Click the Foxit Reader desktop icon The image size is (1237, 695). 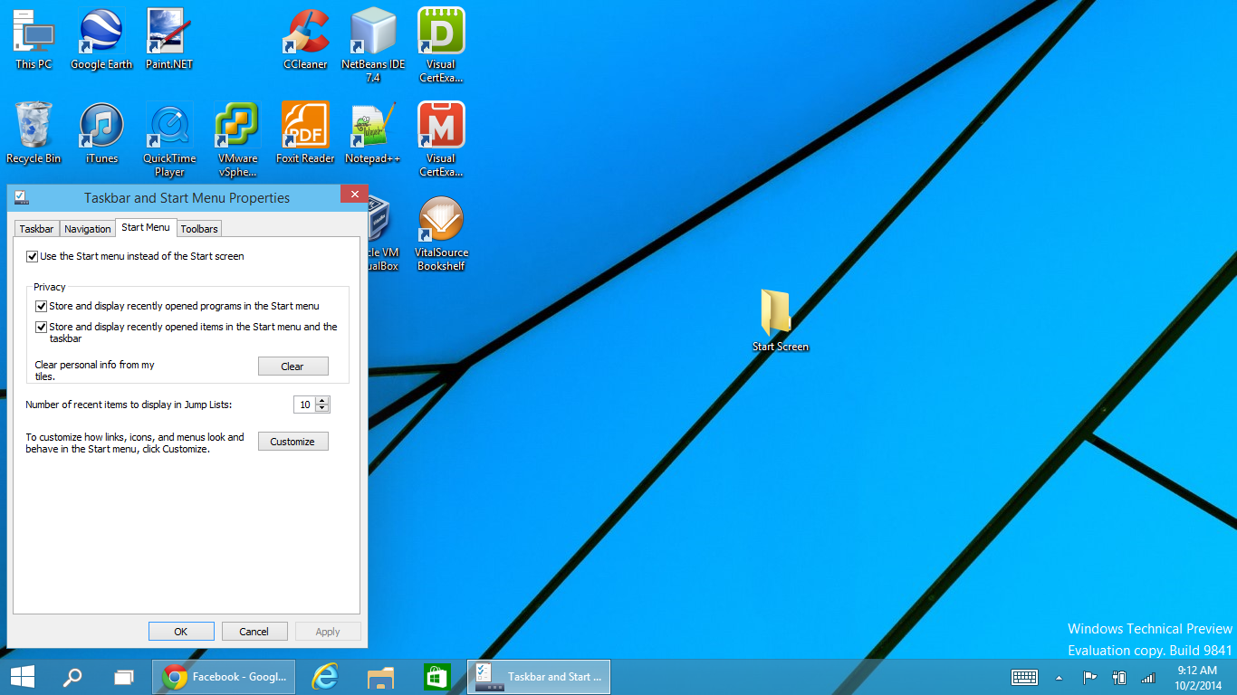pos(305,130)
